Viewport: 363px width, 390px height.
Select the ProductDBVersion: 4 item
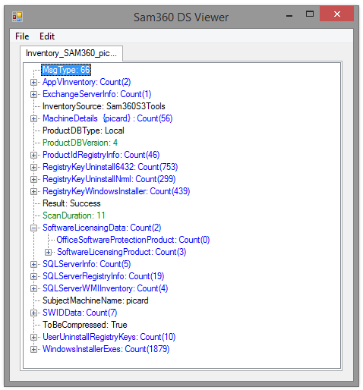coord(80,143)
